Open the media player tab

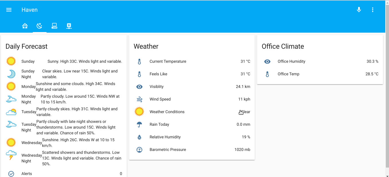[69, 26]
